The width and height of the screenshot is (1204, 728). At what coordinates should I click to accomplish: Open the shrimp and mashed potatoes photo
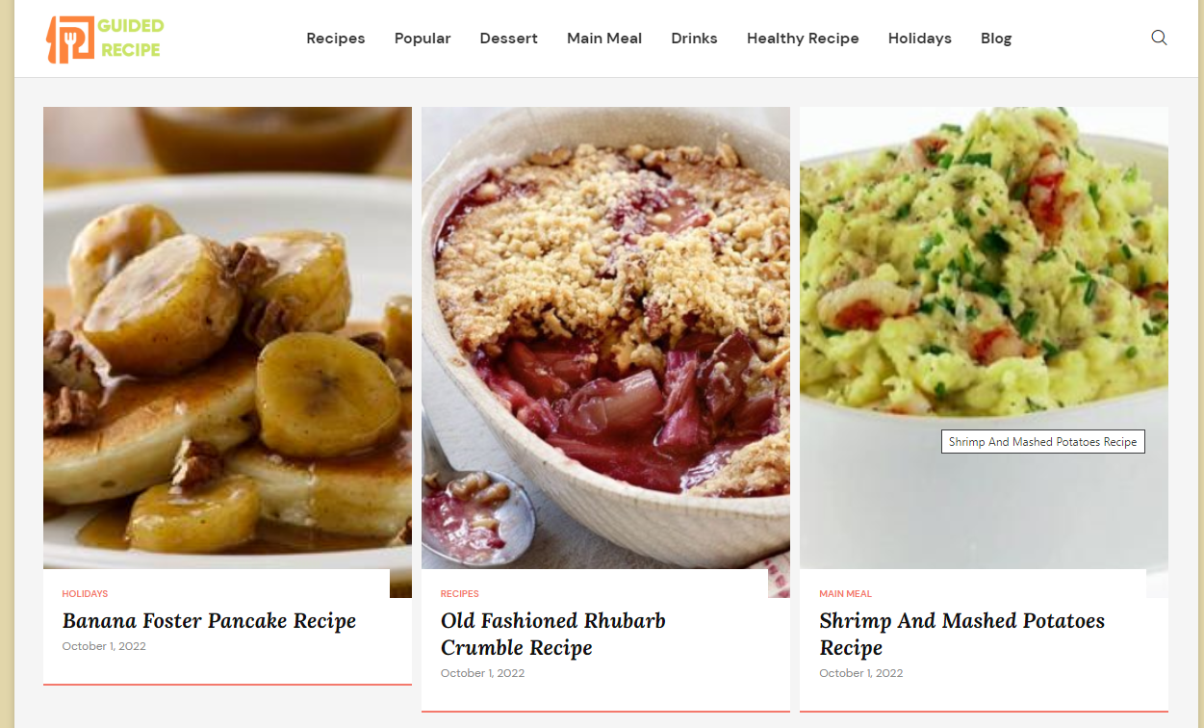coord(984,337)
